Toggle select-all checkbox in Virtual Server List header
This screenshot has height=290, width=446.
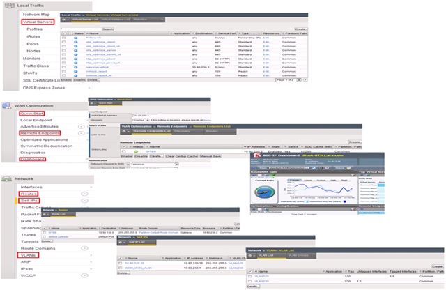pyautogui.click(x=64, y=33)
